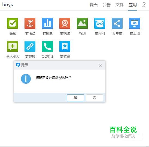Select the 应用 tab
This screenshot has height=147, width=149.
pyautogui.click(x=133, y=5)
